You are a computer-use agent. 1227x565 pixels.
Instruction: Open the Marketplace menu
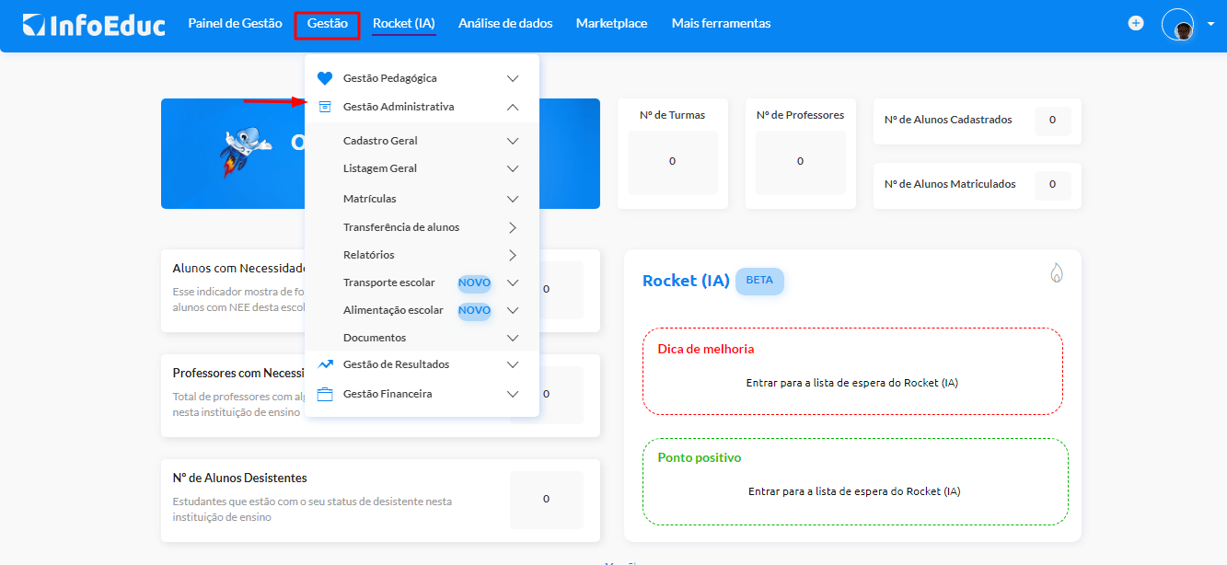[611, 23]
